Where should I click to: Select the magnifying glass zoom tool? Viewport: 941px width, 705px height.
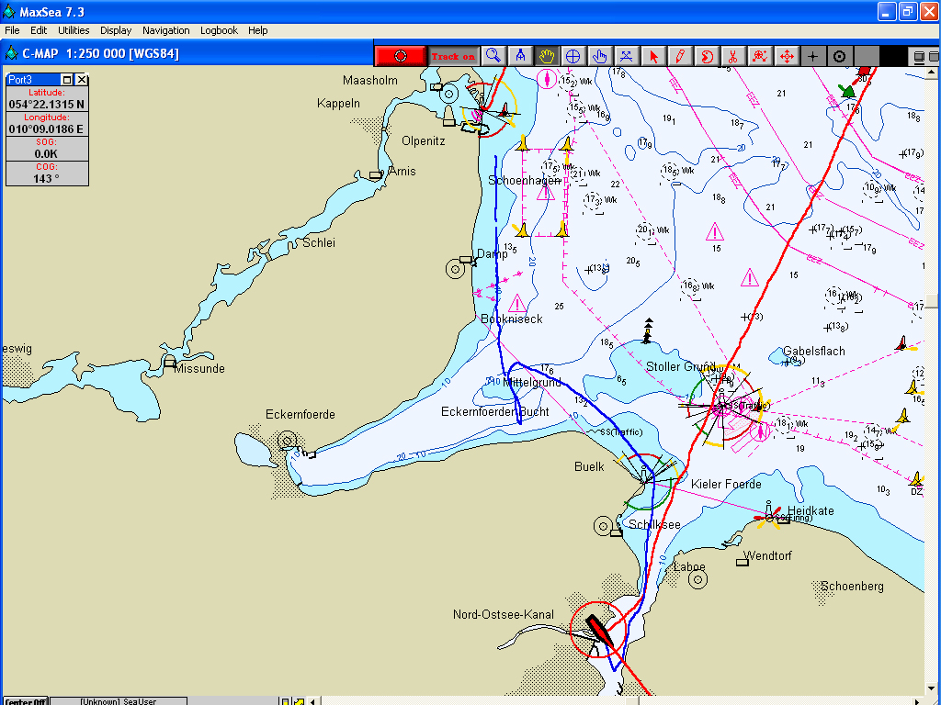coord(493,56)
